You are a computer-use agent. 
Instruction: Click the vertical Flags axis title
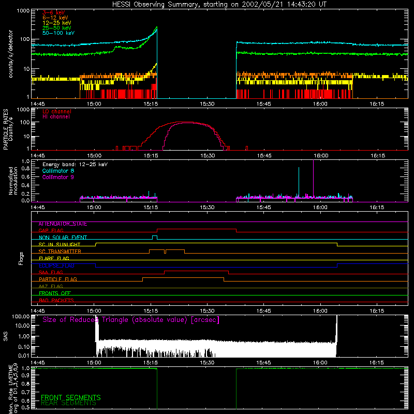point(21,258)
